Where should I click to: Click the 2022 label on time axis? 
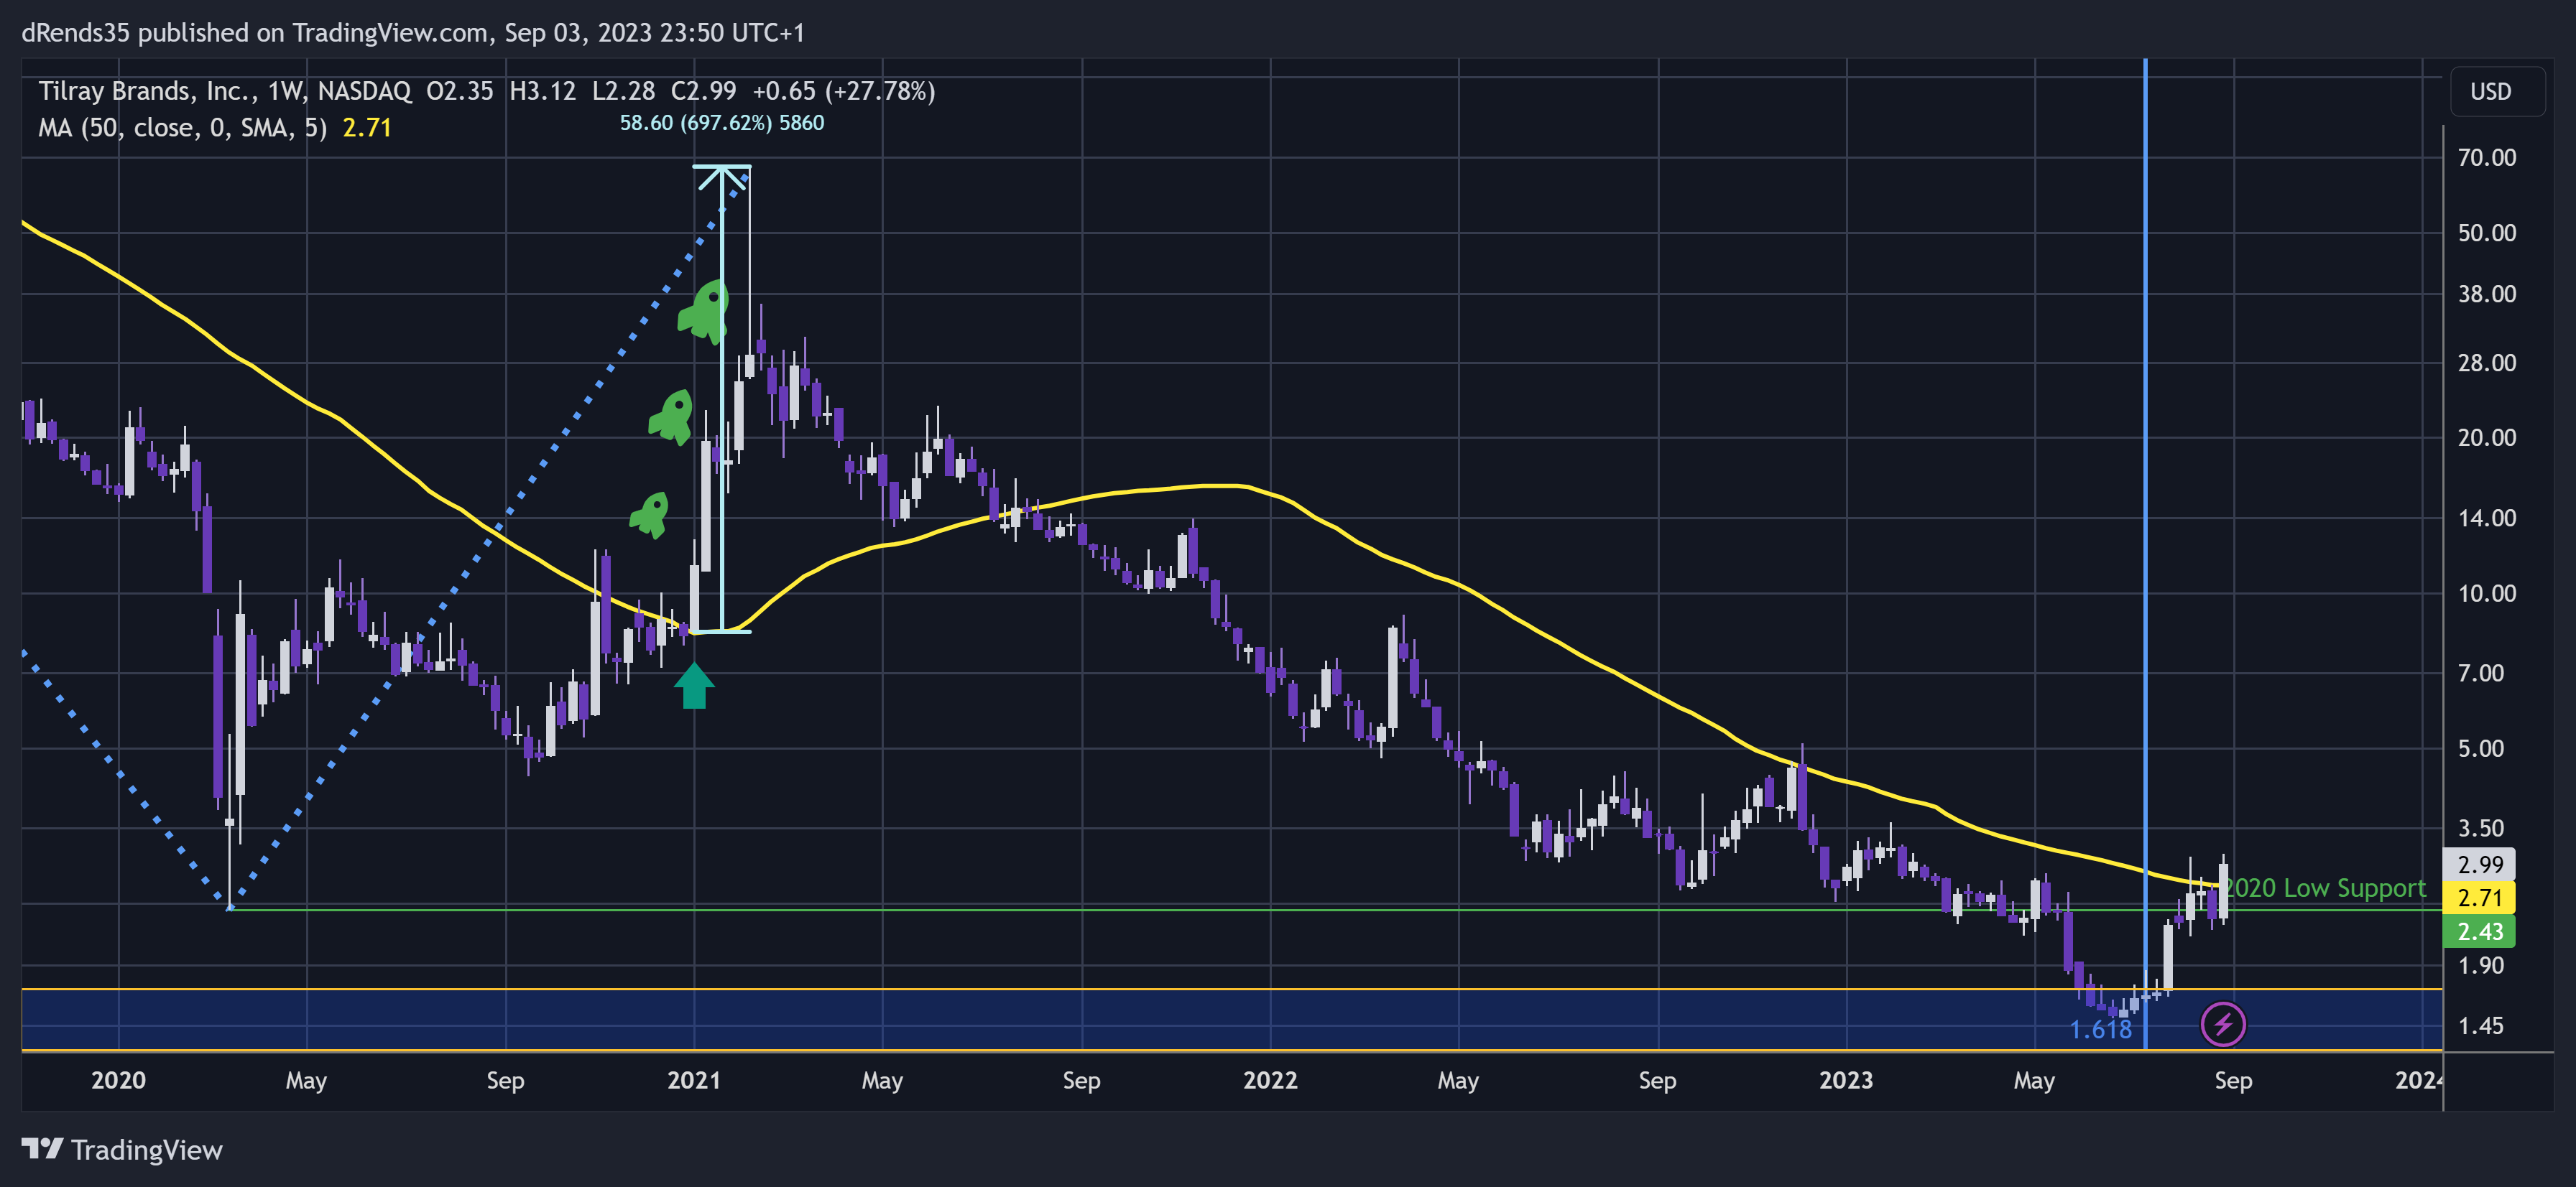(1270, 1080)
